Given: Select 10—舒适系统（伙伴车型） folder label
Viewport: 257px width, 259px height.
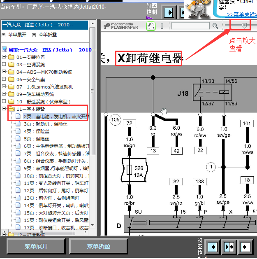Looking at the screenshot, I should pyautogui.click(x=44, y=102).
